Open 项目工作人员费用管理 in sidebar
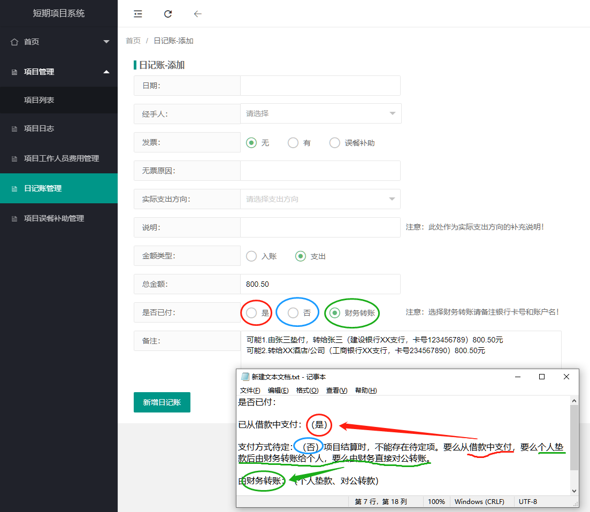The width and height of the screenshot is (590, 512). 59,158
